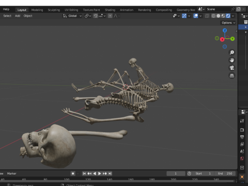The image size is (248, 186).
Task: Open the World properties tab
Action: tap(242, 159)
